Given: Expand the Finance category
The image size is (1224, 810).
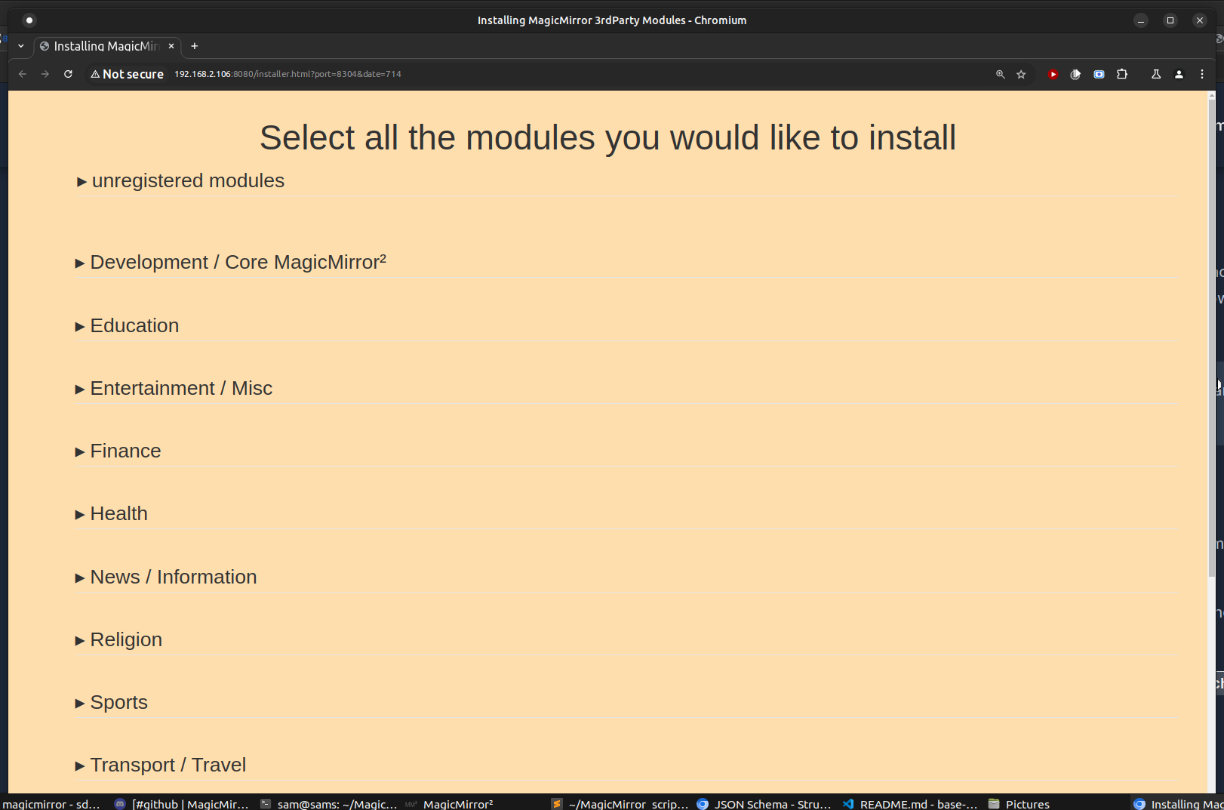Looking at the screenshot, I should 118,451.
